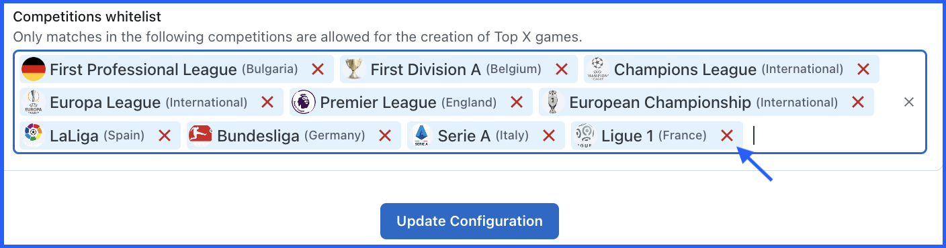Image resolution: width=946 pixels, height=248 pixels.
Task: Remove LaLiga Spain tag
Action: pyautogui.click(x=165, y=135)
